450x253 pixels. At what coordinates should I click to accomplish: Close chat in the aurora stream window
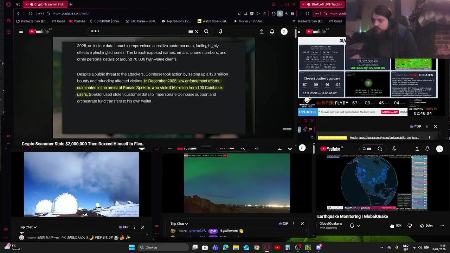[302, 223]
